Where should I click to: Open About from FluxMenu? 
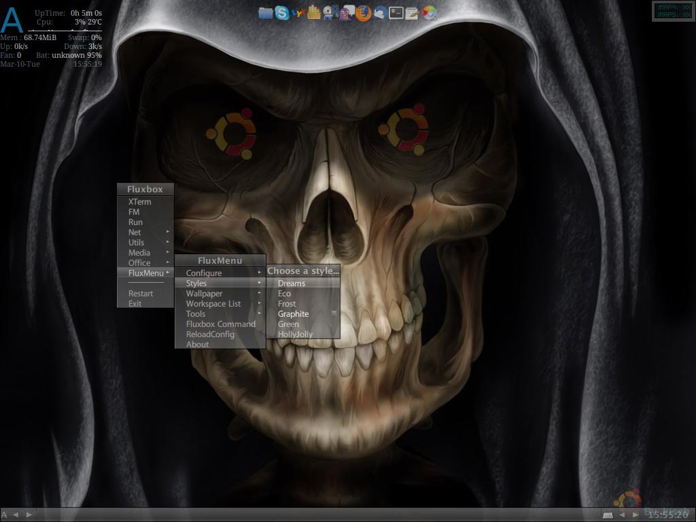pyautogui.click(x=220, y=345)
